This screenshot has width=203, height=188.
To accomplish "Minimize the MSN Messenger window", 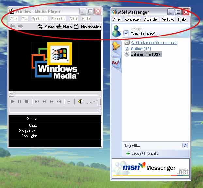I will click(170, 12).
